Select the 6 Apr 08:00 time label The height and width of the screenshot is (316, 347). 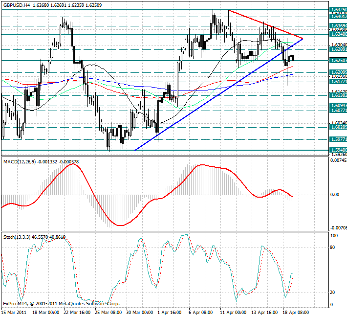201,313
